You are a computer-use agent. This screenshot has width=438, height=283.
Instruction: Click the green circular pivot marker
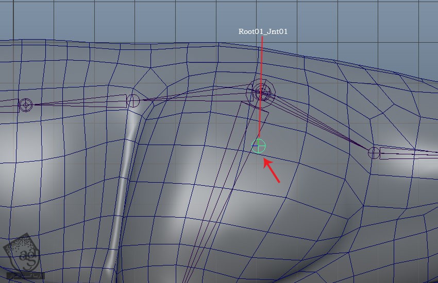259,146
